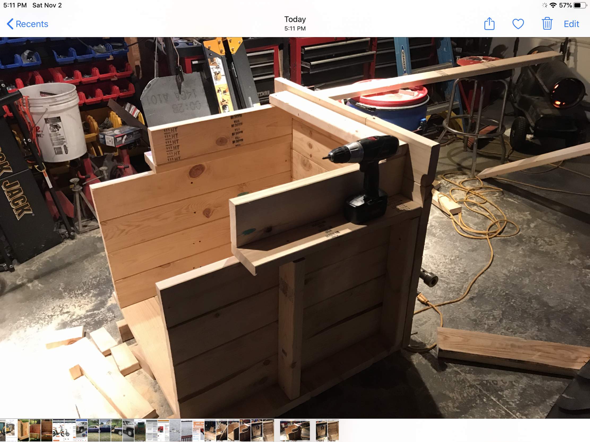Tap the share icon

tap(489, 24)
